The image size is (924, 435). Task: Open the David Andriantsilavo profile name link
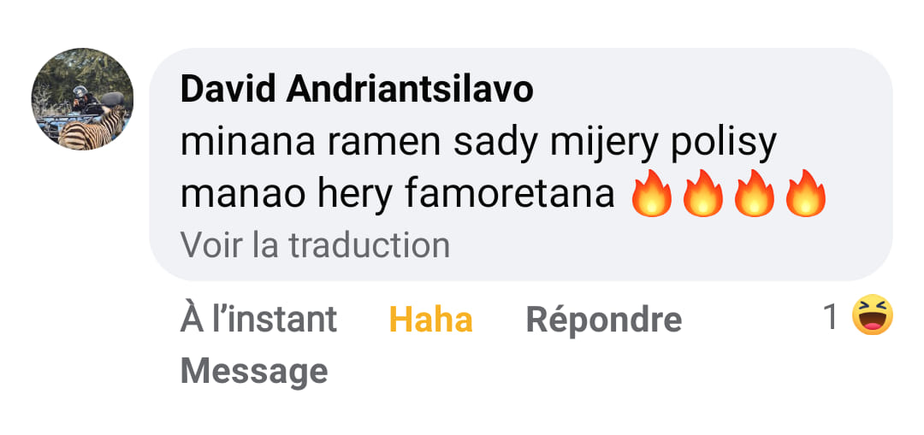pyautogui.click(x=357, y=90)
